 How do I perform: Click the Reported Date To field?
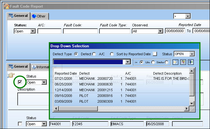201,31
